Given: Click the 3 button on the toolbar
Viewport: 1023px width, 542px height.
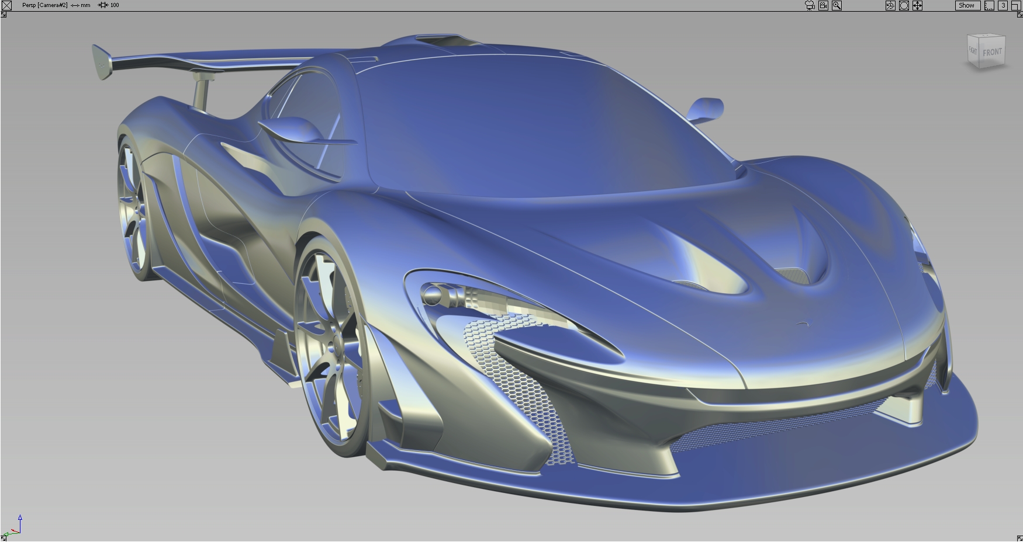Looking at the screenshot, I should tap(1003, 5).
